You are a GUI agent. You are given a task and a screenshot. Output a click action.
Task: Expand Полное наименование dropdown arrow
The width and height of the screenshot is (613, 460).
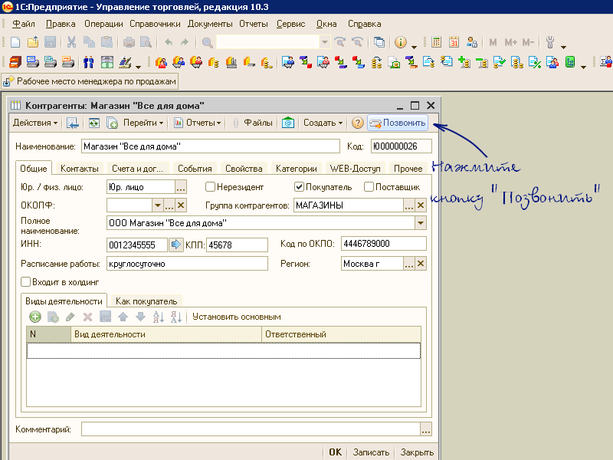(x=421, y=223)
